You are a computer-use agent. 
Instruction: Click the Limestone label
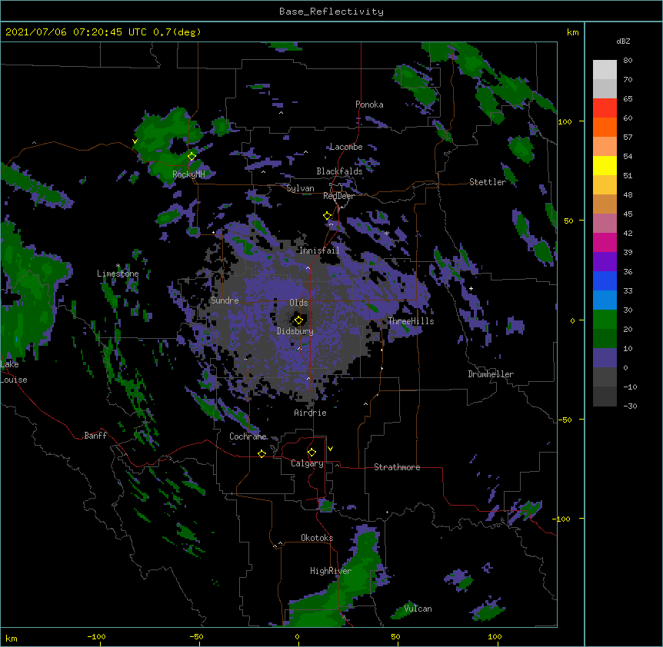[x=118, y=274]
